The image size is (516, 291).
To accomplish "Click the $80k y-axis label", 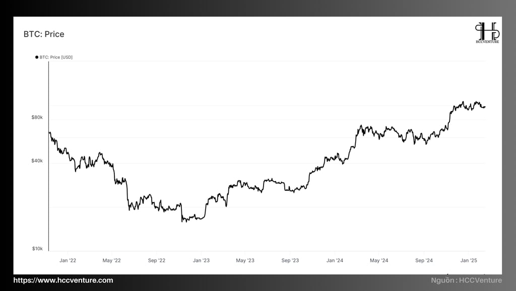I will [x=37, y=117].
